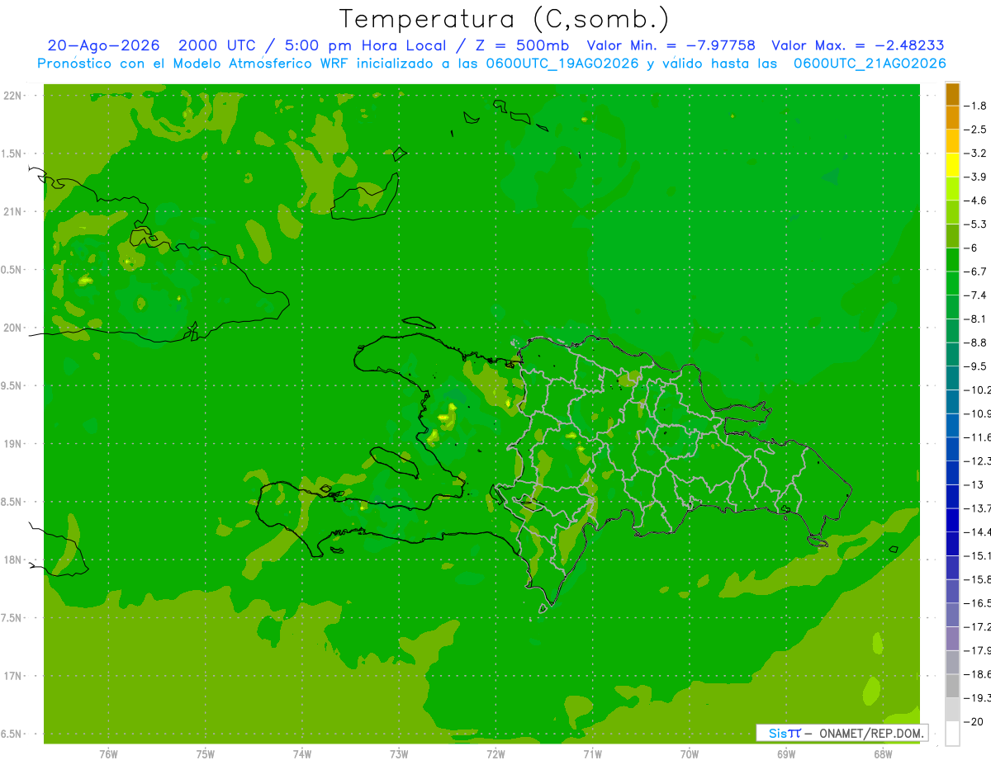Click the '70W' longitude label

click(x=690, y=754)
